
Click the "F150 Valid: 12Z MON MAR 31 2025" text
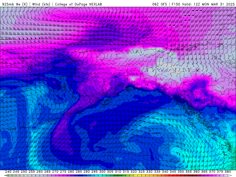coord(203,4)
